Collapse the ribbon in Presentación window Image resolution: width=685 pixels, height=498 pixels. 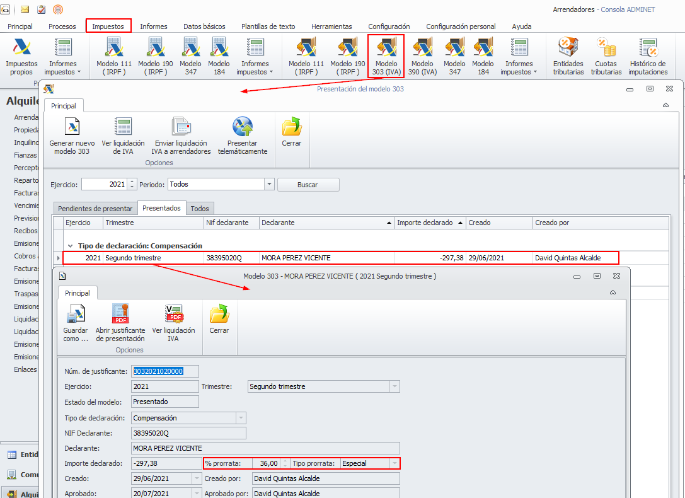pyautogui.click(x=665, y=105)
